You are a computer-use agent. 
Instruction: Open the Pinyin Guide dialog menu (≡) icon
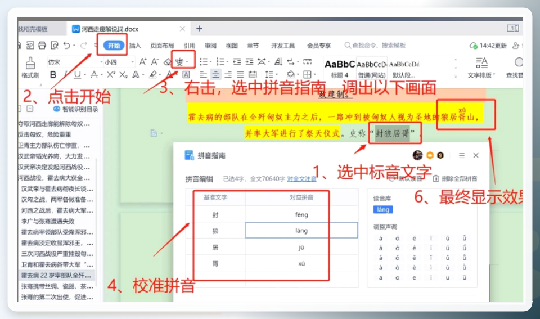tap(462, 156)
